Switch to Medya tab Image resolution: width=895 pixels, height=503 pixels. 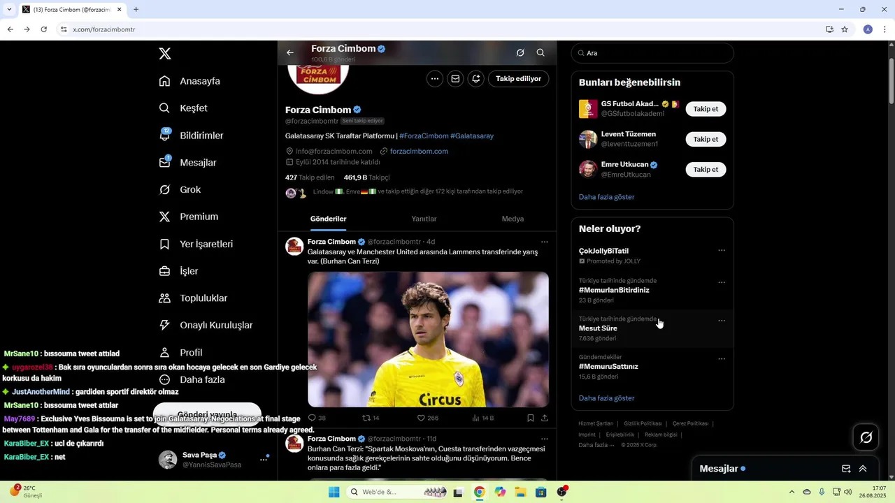513,219
